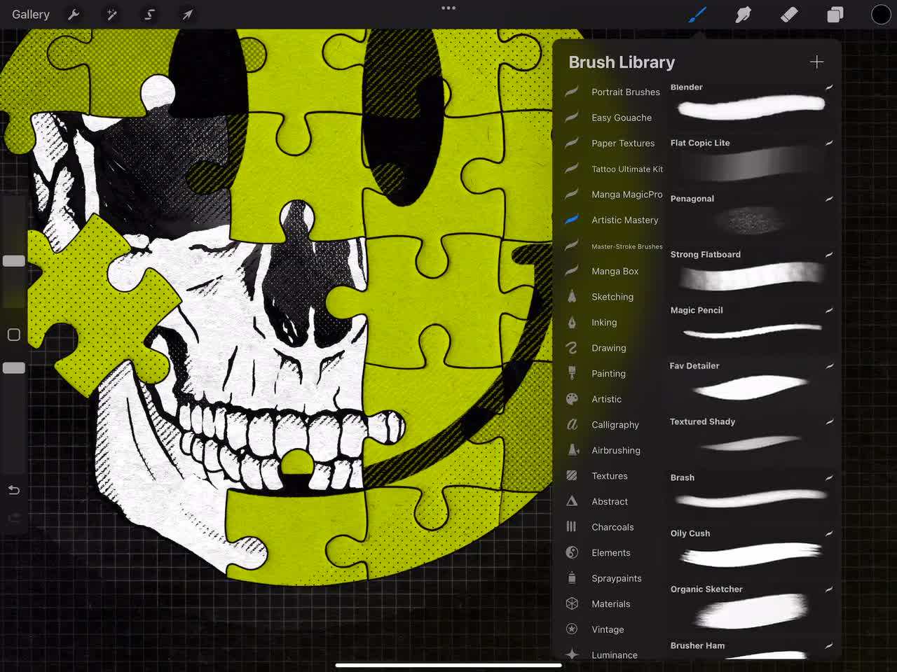This screenshot has width=897, height=672.
Task: Tap the sidebar modify square button
Action: 14,335
